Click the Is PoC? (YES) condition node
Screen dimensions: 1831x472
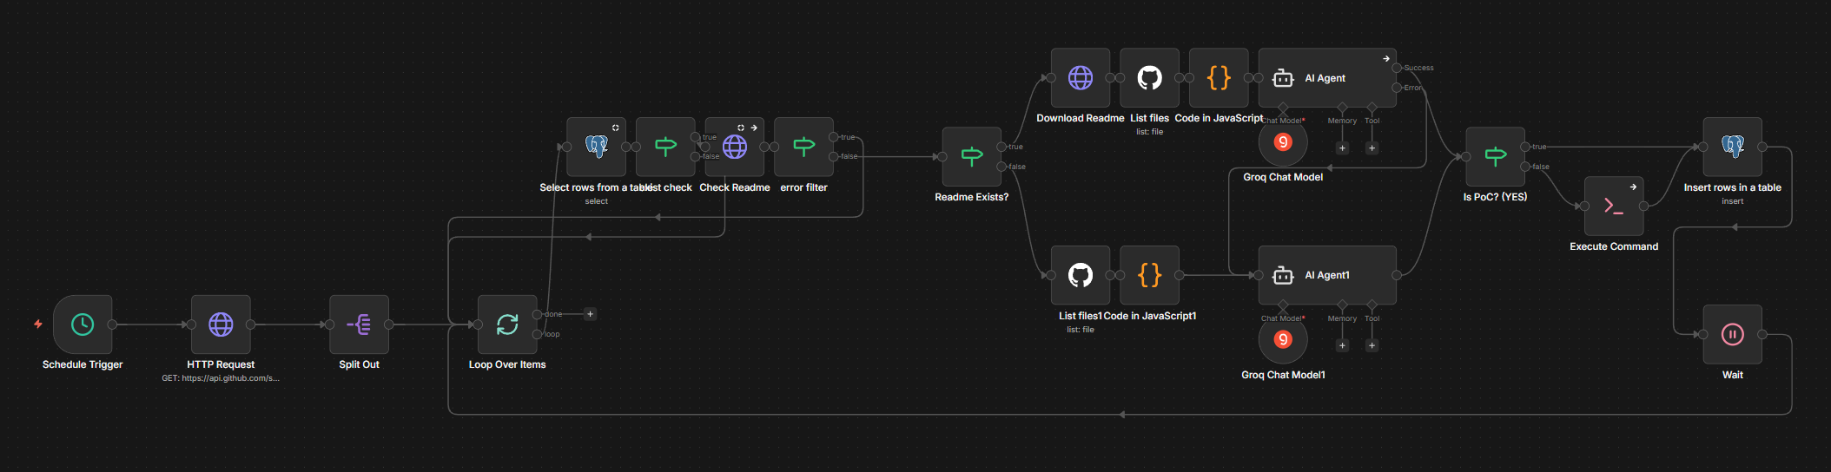pos(1495,157)
